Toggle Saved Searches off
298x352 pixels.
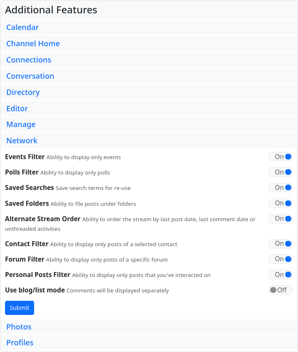pos(280,188)
